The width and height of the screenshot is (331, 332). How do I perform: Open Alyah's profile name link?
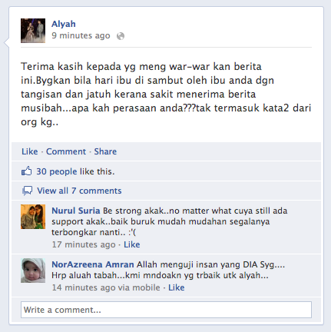point(64,24)
